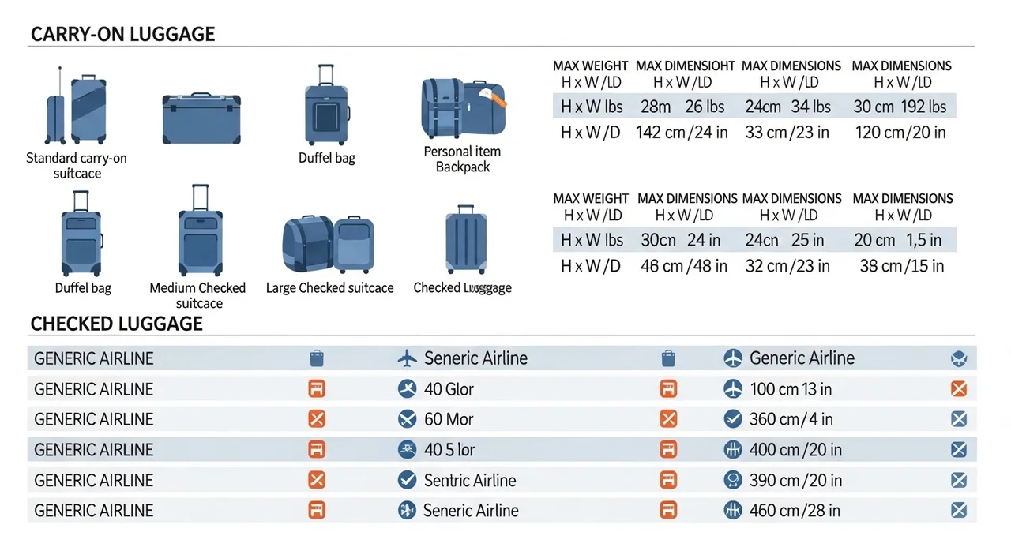The width and height of the screenshot is (1011, 551).
Task: Click the CARRY-ON LUGGAGE section heading
Action: pyautogui.click(x=122, y=35)
